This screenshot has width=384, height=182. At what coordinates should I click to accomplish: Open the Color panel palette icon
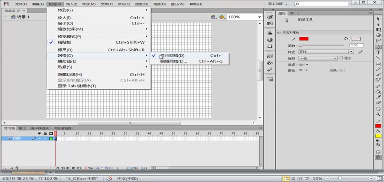point(270,16)
